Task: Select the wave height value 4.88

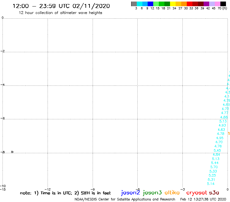Action: click(x=224, y=117)
